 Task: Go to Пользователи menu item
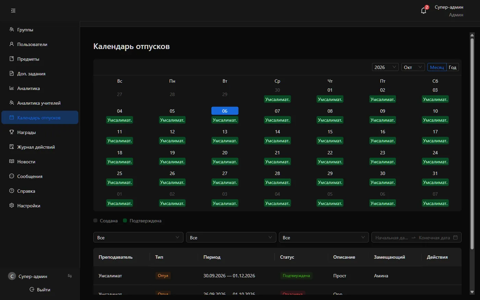[x=40, y=44]
